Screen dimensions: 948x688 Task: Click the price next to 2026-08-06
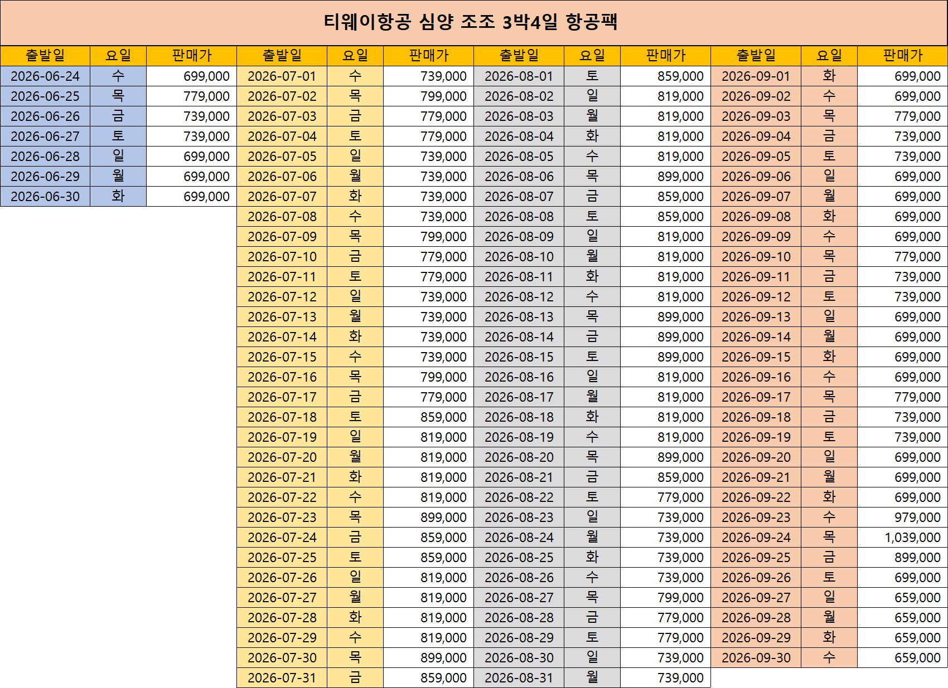[665, 177]
